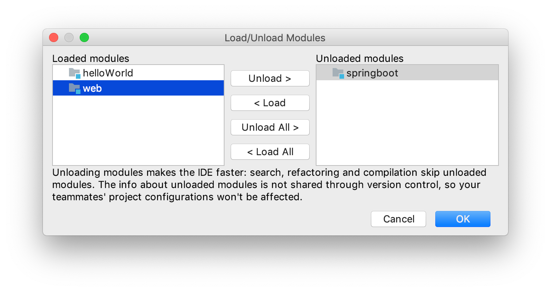Screen dimensions: 551x292
Task: Click the Unloaded modules heading label
Action: pyautogui.click(x=360, y=58)
